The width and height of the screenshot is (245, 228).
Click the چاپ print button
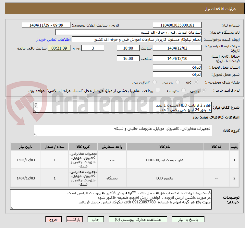coord(96,220)
